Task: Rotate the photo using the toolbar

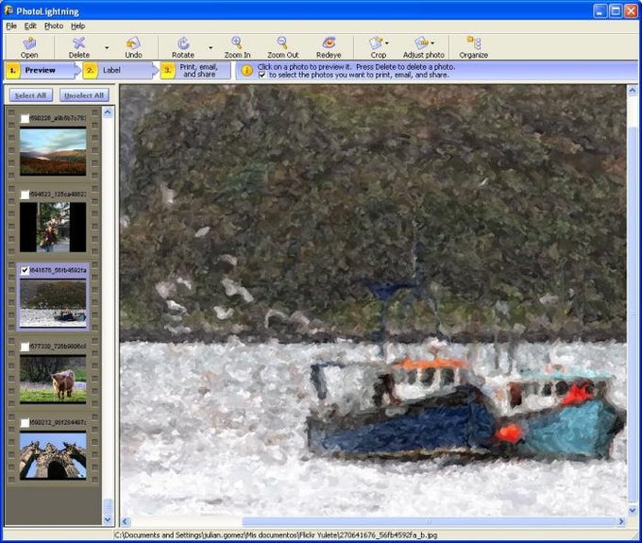Action: pyautogui.click(x=183, y=47)
